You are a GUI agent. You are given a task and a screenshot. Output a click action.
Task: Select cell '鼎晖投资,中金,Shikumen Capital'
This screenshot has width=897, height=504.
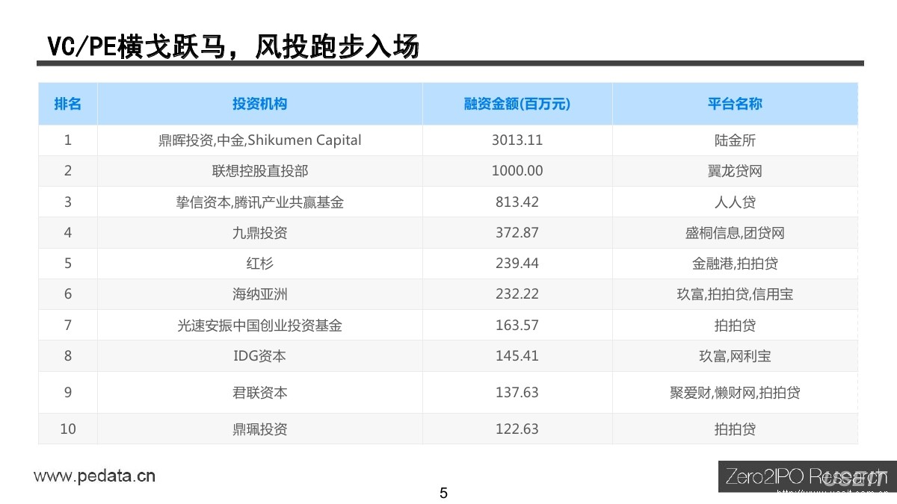[x=259, y=140]
